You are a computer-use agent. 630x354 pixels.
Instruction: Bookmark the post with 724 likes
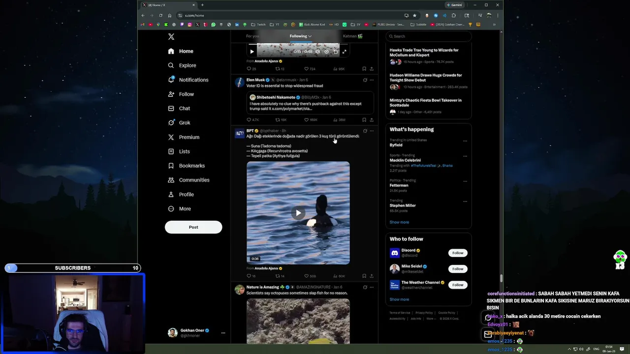click(364, 69)
